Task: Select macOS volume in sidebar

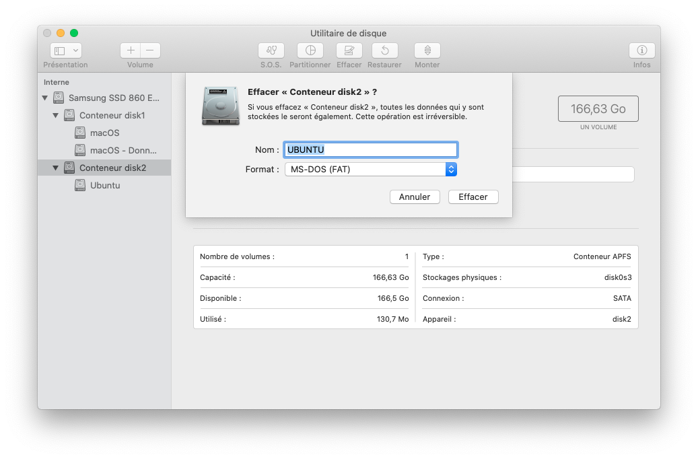Action: 104,133
